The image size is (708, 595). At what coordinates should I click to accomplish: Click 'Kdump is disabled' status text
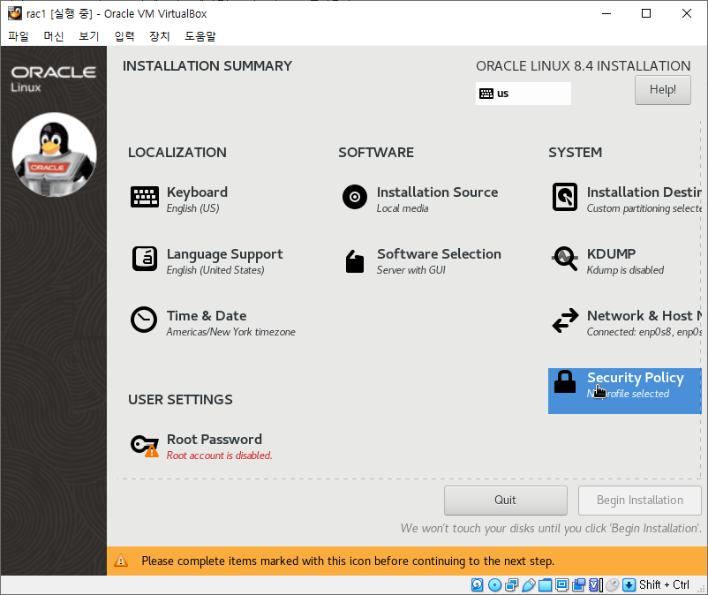coord(625,270)
